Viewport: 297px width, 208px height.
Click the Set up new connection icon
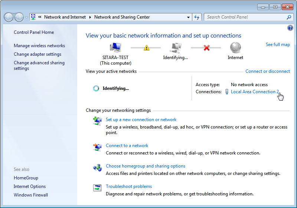tap(97, 121)
